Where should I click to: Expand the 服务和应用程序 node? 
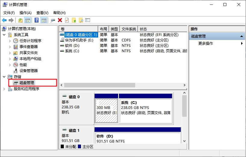[4, 89]
